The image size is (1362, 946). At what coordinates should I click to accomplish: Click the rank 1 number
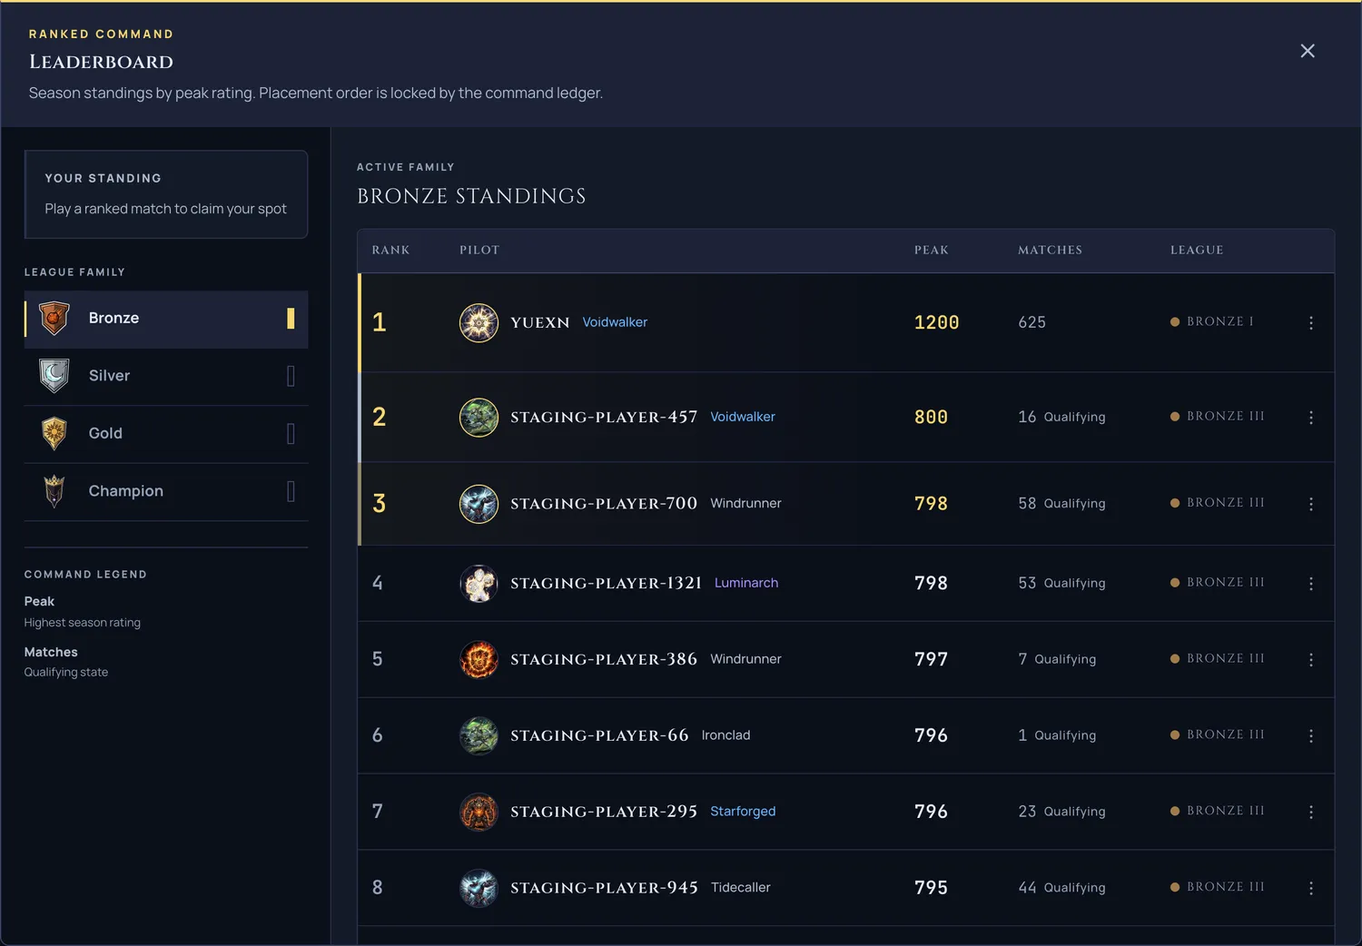(x=380, y=322)
